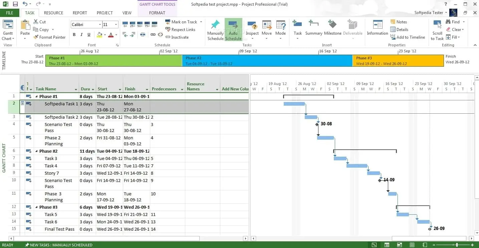Open the font size dropdown
Viewport: 479px width, 248px height.
coord(116,25)
